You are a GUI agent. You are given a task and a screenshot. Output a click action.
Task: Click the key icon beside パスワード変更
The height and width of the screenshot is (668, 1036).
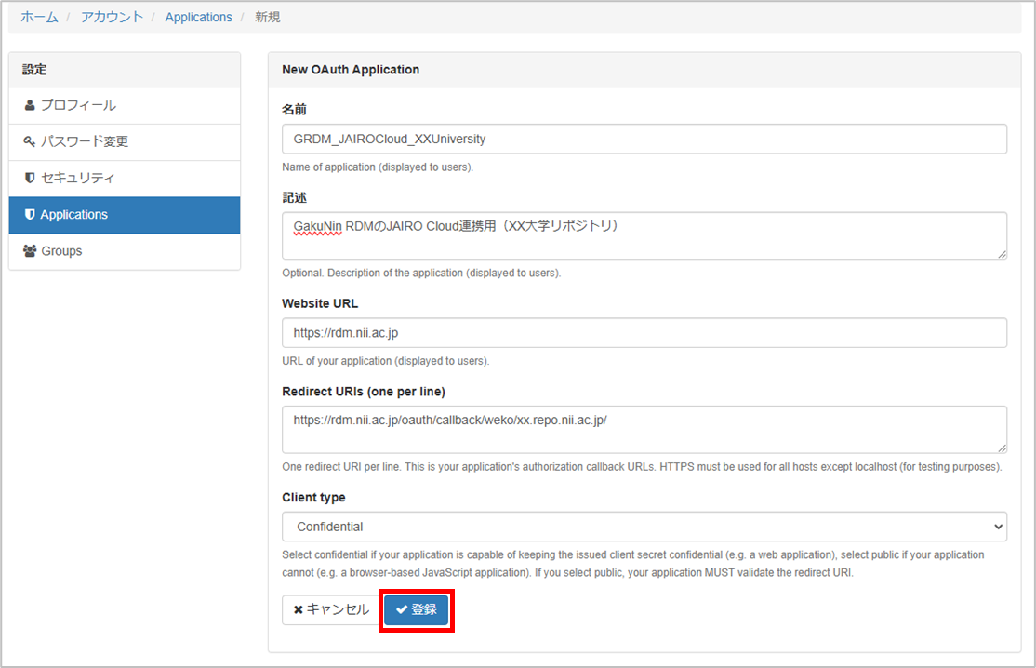(30, 141)
